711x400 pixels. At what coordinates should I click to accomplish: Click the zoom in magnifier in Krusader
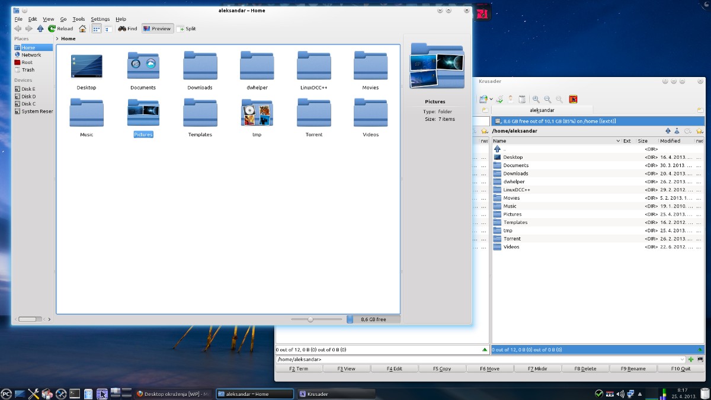pyautogui.click(x=536, y=100)
